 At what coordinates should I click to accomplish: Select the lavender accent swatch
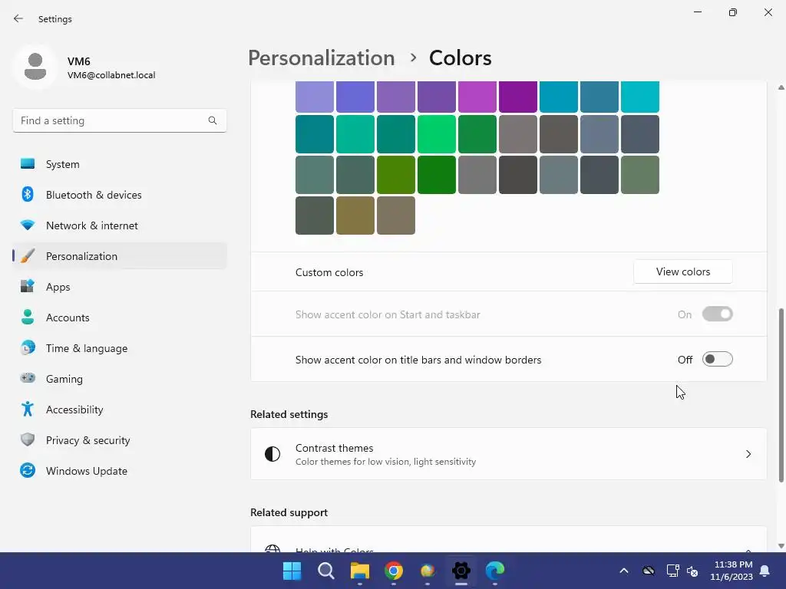tap(314, 96)
